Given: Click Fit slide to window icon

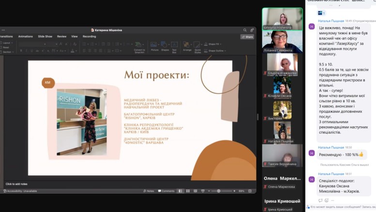Looking at the screenshot, I should pos(250,191).
